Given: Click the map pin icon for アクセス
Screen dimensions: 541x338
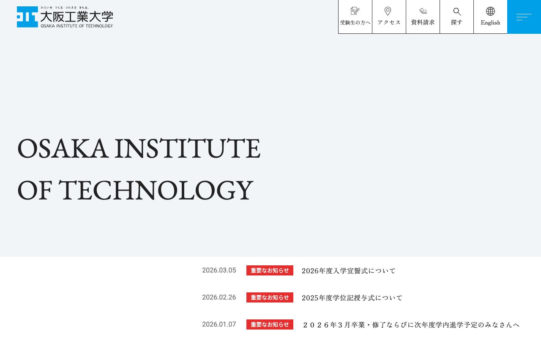Looking at the screenshot, I should tap(388, 11).
